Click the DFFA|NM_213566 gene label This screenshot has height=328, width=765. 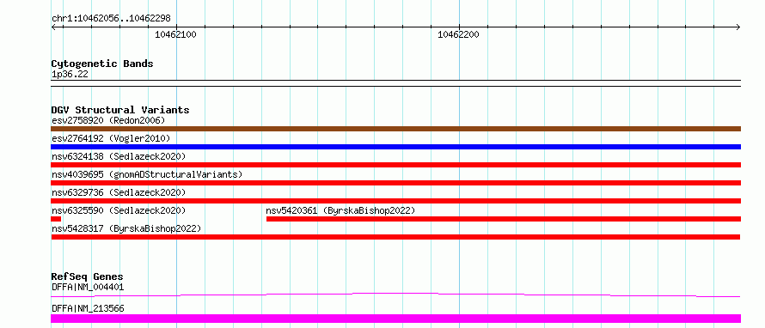[88, 308]
